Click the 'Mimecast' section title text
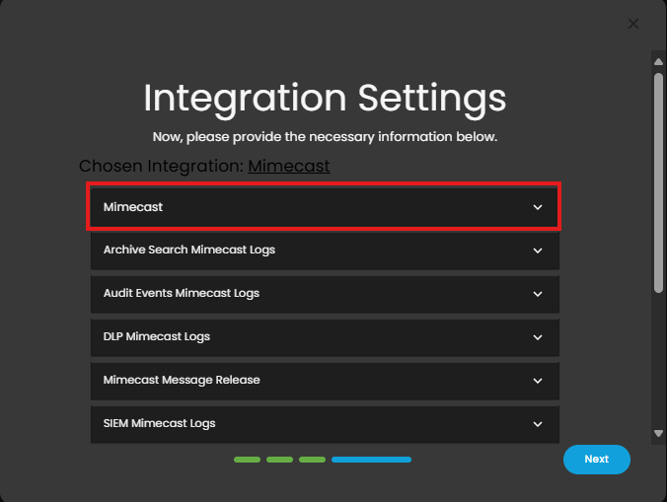The image size is (667, 502). click(x=133, y=207)
